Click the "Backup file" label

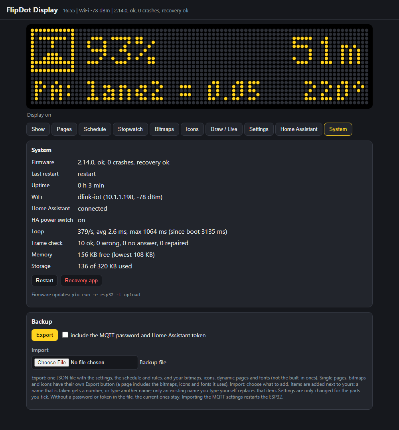click(x=153, y=363)
